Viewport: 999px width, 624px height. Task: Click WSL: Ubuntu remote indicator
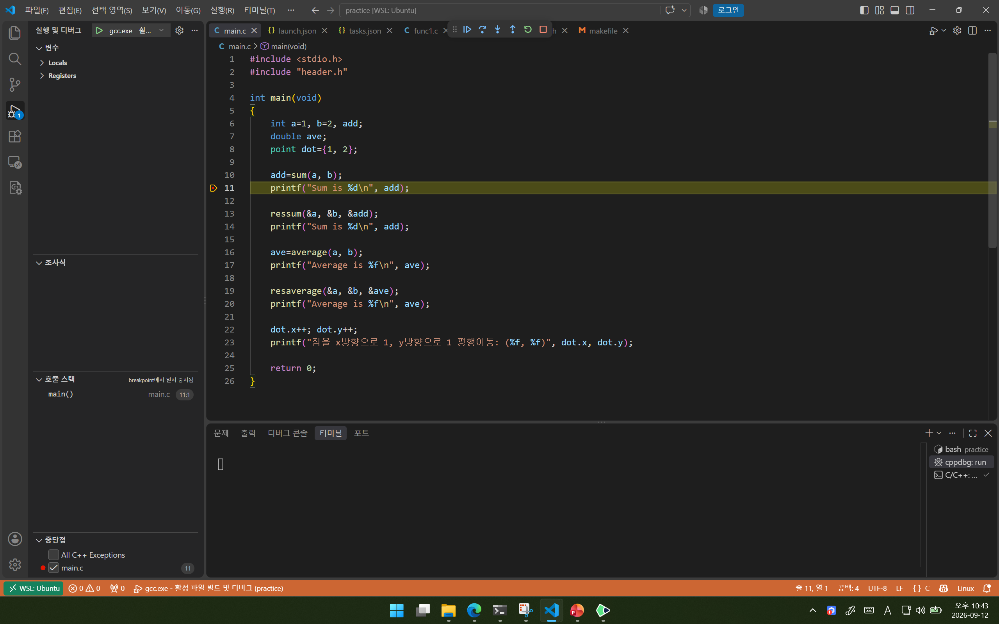coord(34,588)
